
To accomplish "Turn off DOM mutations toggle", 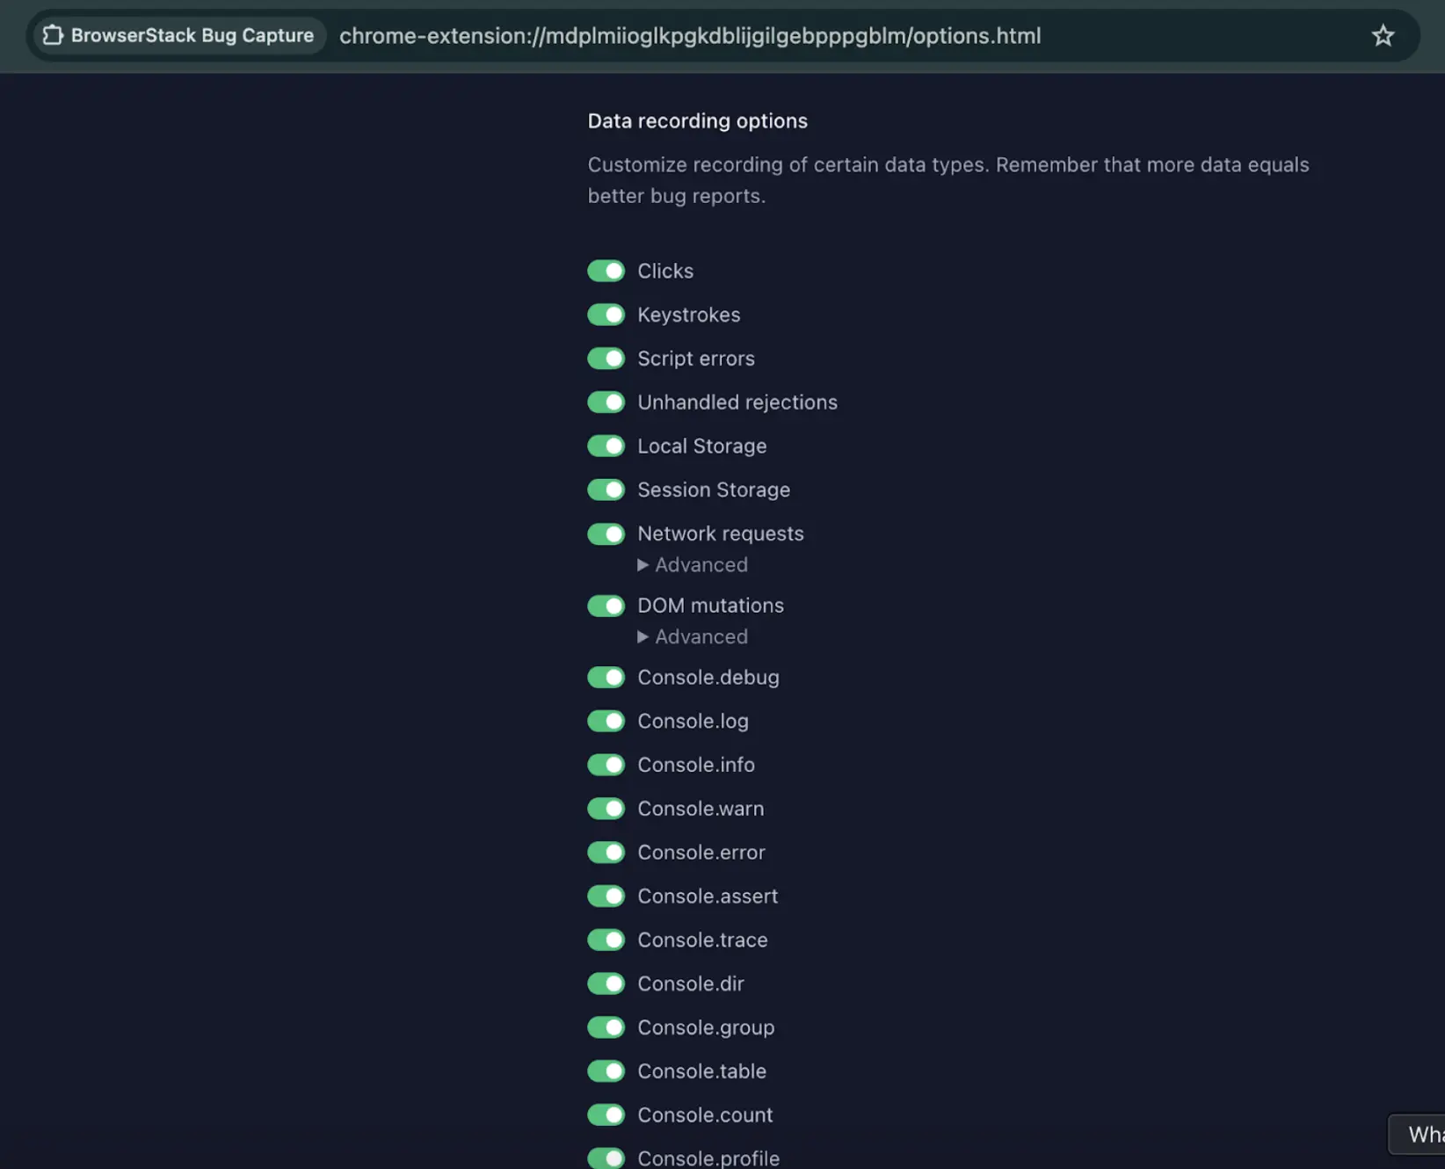I will point(606,606).
